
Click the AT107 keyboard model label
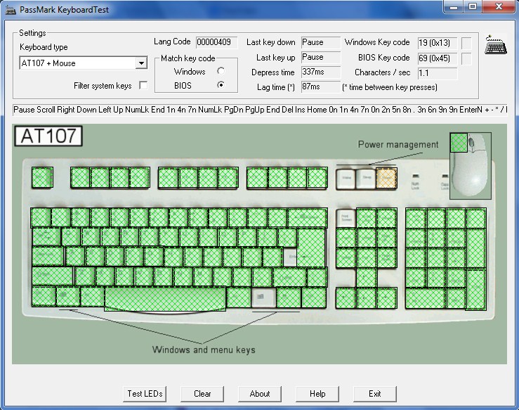point(48,136)
